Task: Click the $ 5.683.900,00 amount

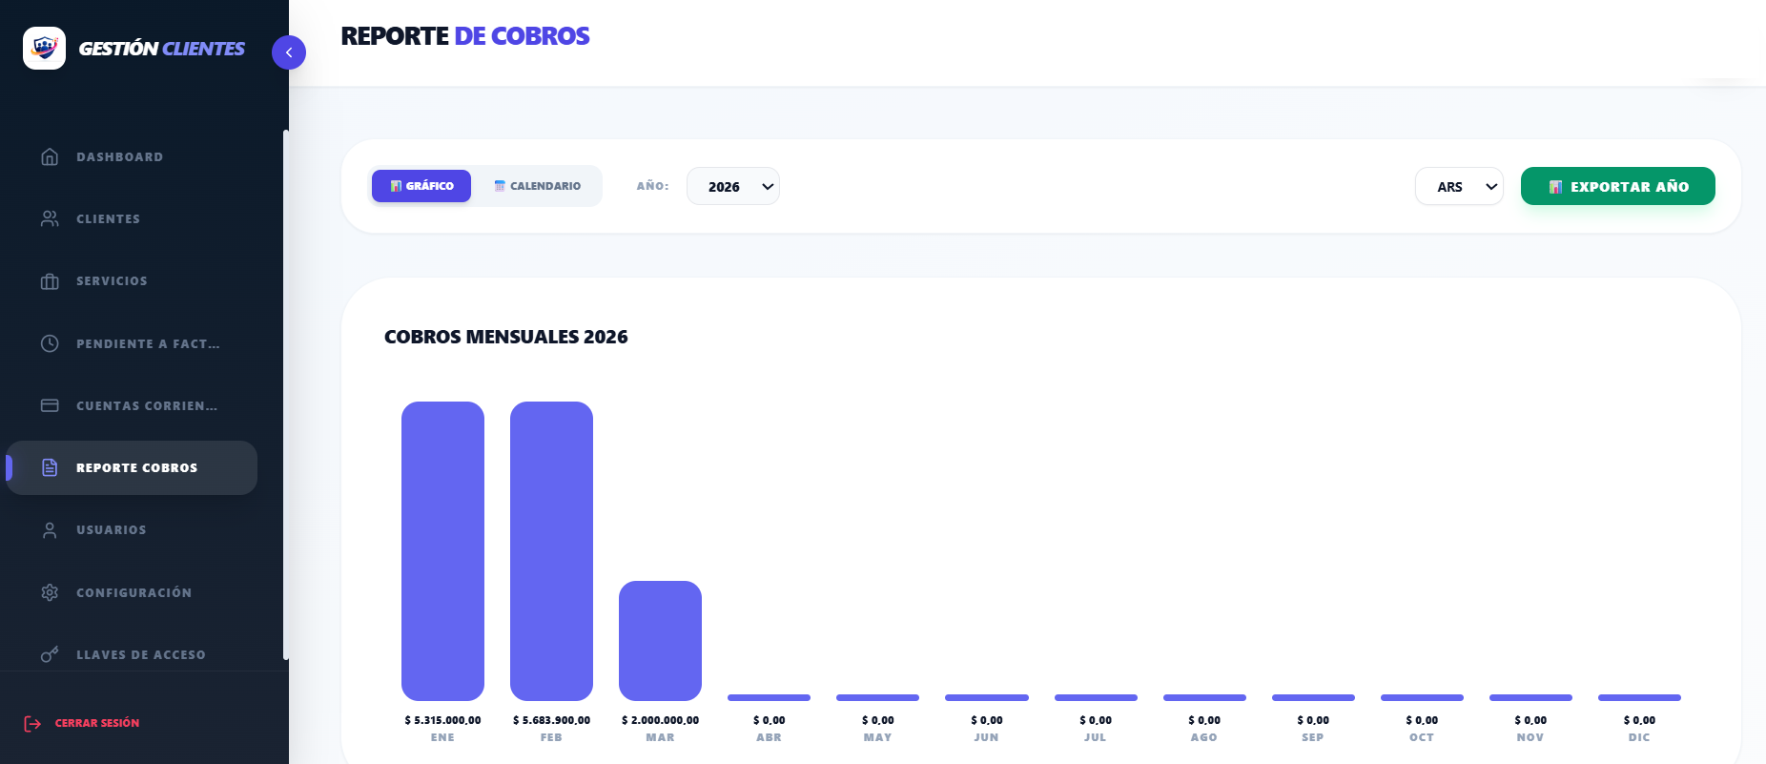Action: (551, 720)
